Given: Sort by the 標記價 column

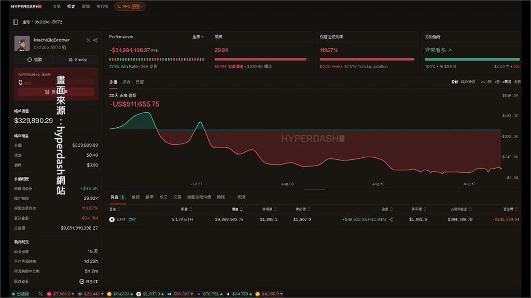Looking at the screenshot, I should click(x=303, y=210).
